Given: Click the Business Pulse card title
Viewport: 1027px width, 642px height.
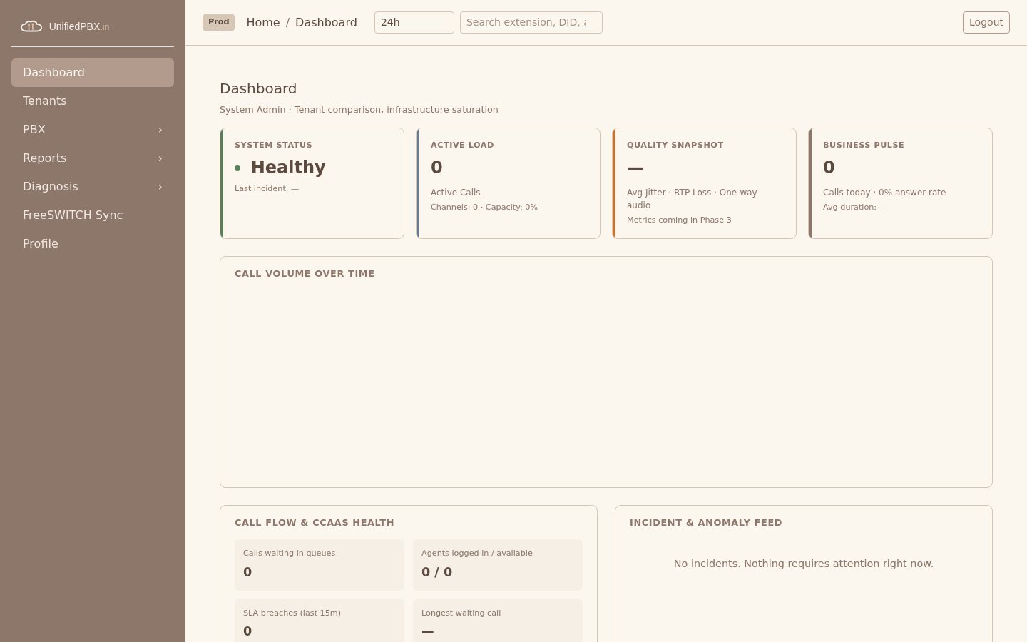Looking at the screenshot, I should 864,145.
